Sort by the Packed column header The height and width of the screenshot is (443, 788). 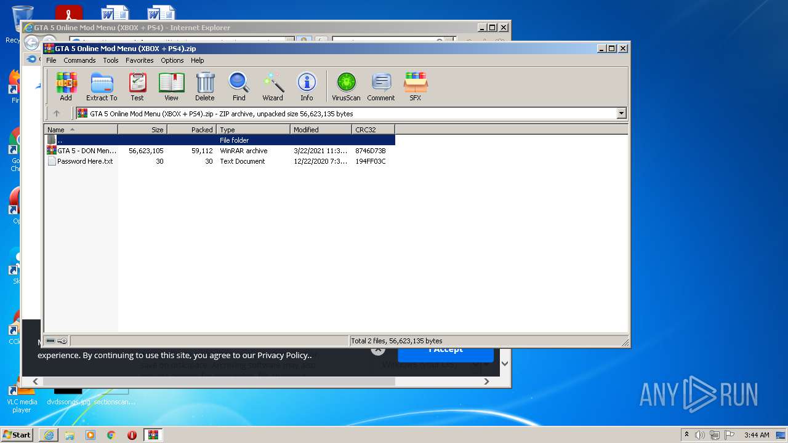(x=191, y=129)
